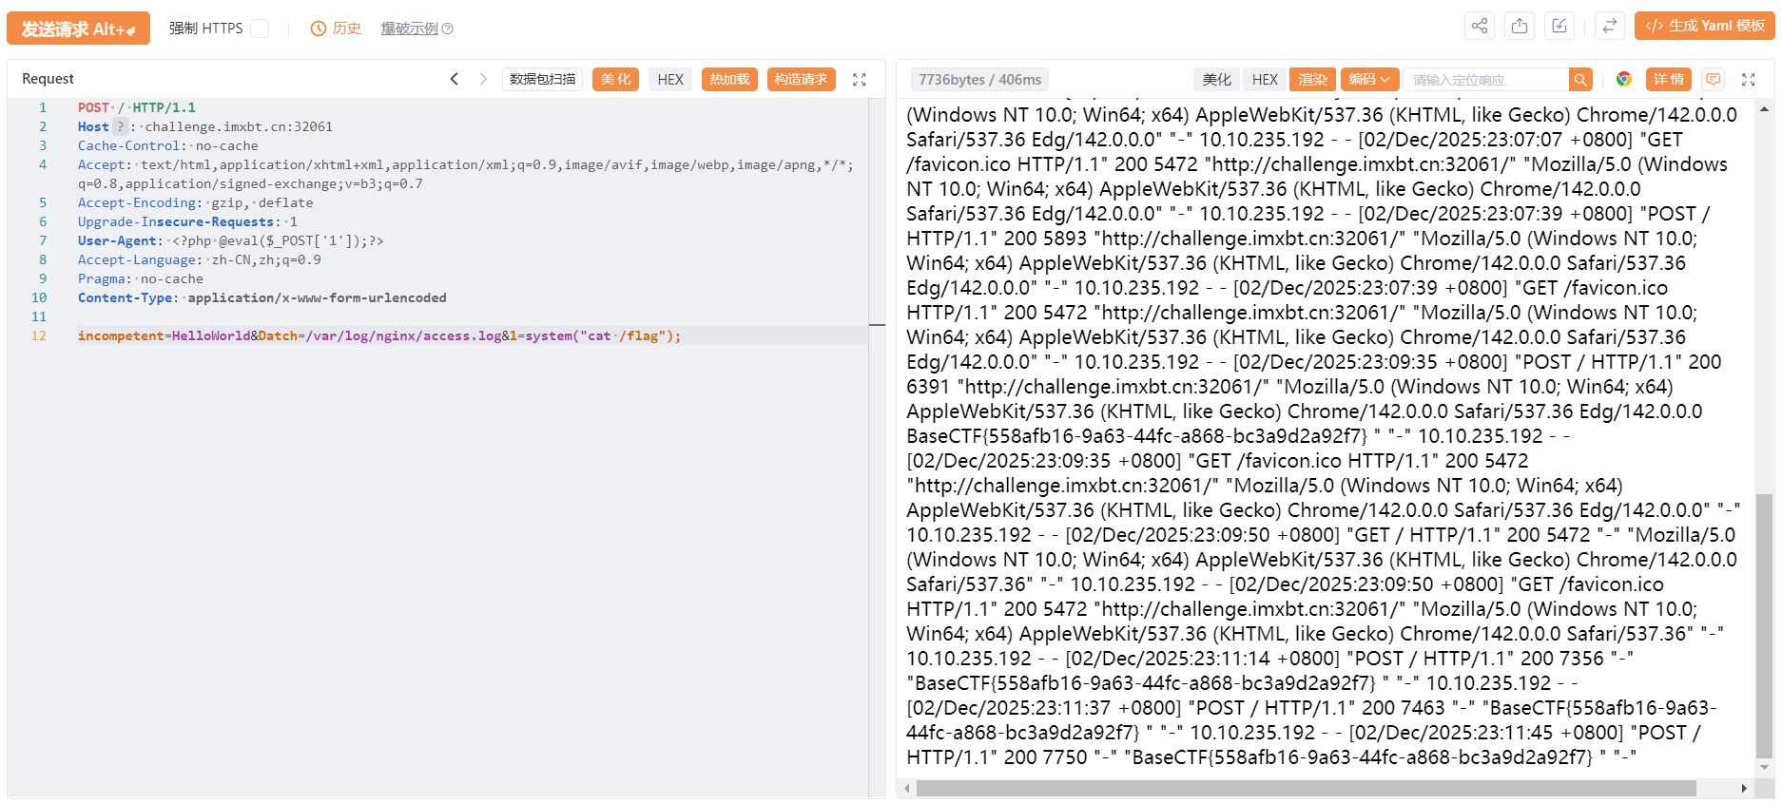
Task: Click the share icon in top toolbar
Action: tap(1480, 26)
